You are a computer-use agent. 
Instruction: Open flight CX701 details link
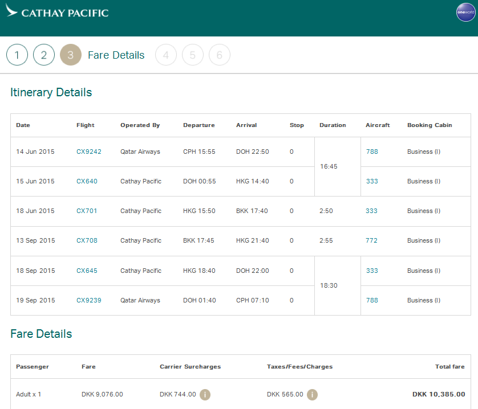(87, 211)
